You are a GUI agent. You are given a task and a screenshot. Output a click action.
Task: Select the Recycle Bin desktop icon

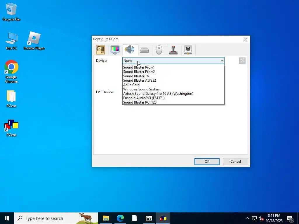point(11,12)
